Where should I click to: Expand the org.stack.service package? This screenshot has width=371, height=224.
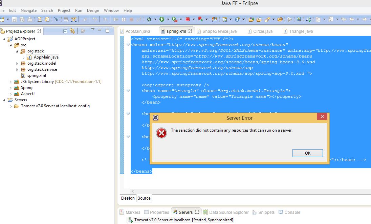tap(17, 70)
